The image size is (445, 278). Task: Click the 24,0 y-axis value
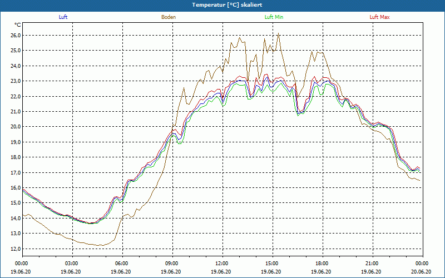click(16, 66)
